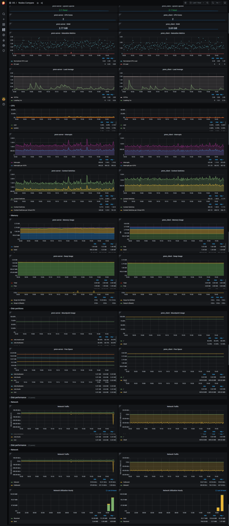Open pmm-server - Free Space panel title menu
Image resolution: width=229 pixels, height=526 pixels.
click(x=63, y=349)
